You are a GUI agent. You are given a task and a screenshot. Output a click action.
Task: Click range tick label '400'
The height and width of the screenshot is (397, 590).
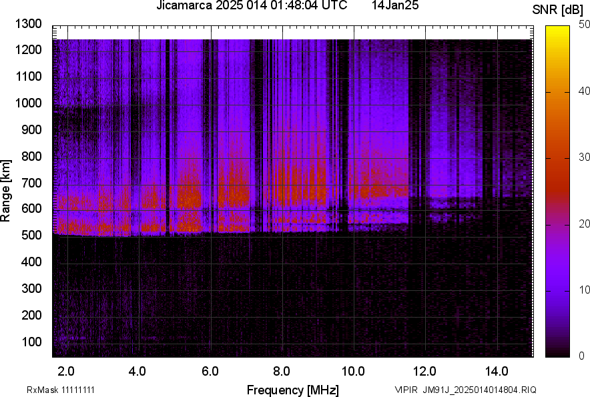31,262
